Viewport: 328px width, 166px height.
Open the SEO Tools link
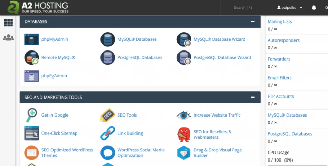pyautogui.click(x=127, y=115)
